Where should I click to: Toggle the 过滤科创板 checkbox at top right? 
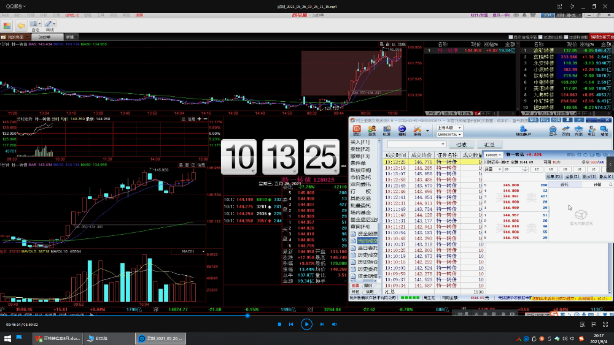(x=566, y=37)
